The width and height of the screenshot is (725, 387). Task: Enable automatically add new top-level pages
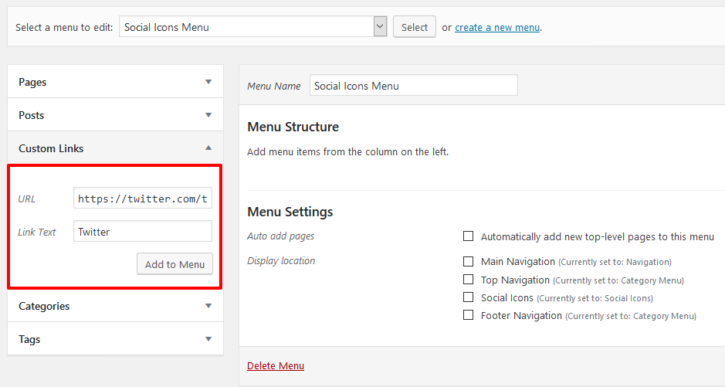(468, 236)
